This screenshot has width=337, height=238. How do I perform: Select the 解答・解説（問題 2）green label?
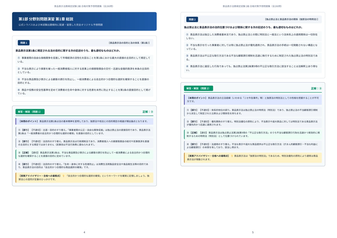click(x=198, y=88)
